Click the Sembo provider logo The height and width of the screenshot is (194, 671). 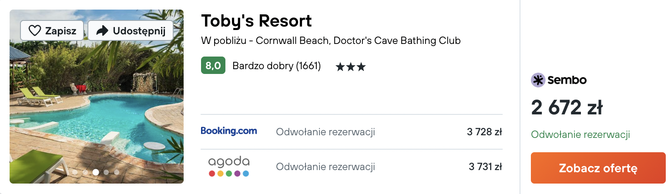pyautogui.click(x=559, y=80)
